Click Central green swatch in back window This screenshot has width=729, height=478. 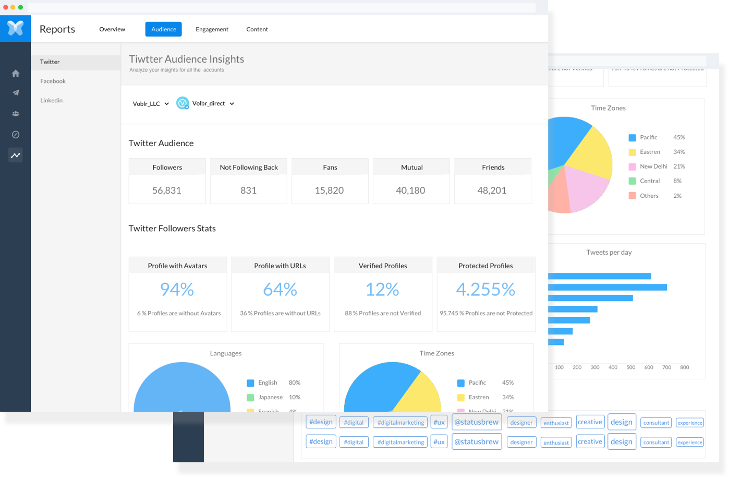coord(632,181)
